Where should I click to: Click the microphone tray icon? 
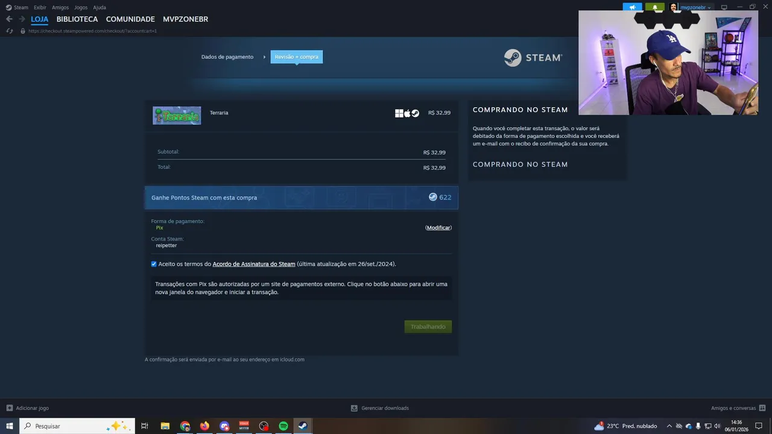tap(698, 426)
